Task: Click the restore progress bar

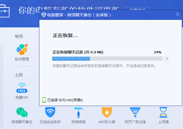Action: click(x=107, y=59)
